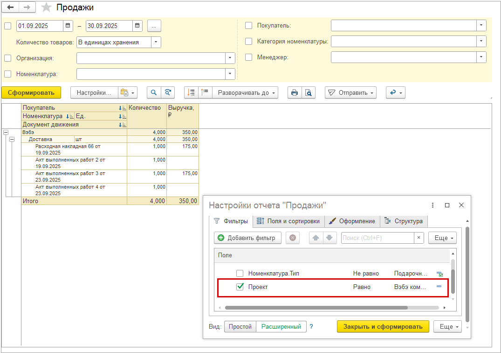Enable the Покупатель filter checkbox
The height and width of the screenshot is (353, 501).
[248, 26]
